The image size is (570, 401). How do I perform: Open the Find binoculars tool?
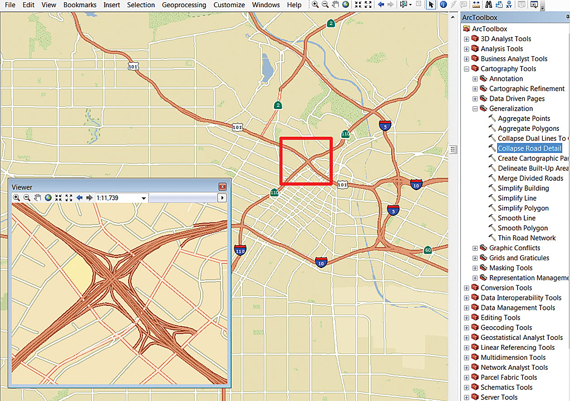click(489, 4)
